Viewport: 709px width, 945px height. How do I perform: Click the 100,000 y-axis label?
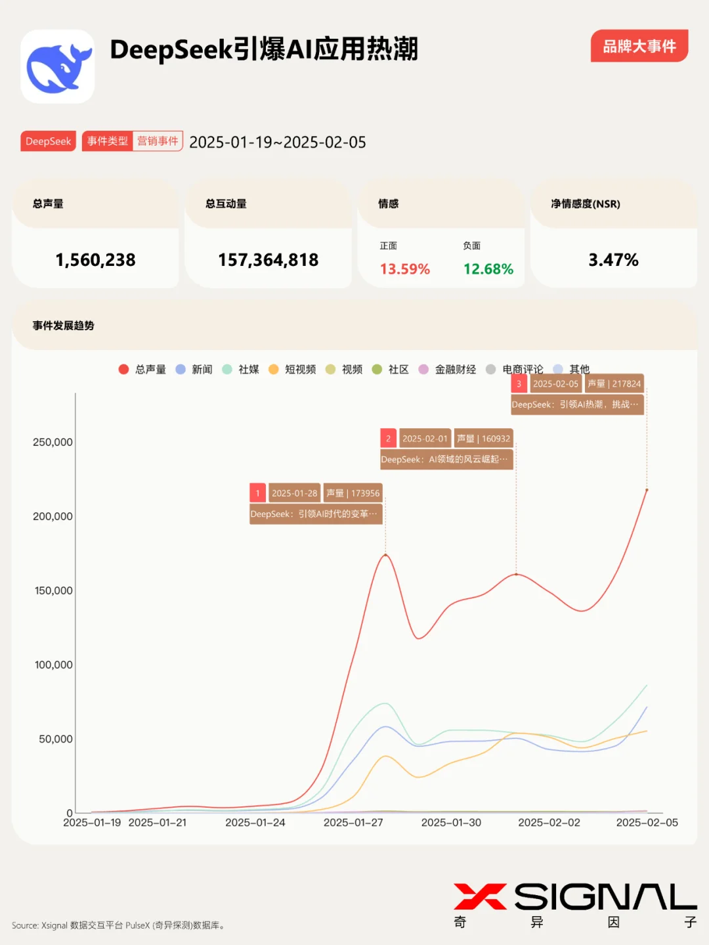pyautogui.click(x=53, y=665)
